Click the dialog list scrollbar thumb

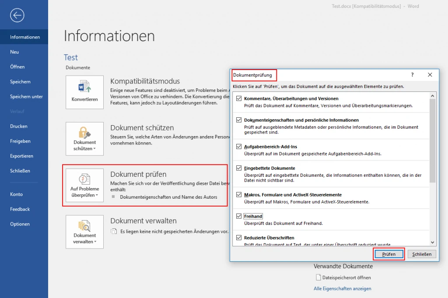point(432,140)
